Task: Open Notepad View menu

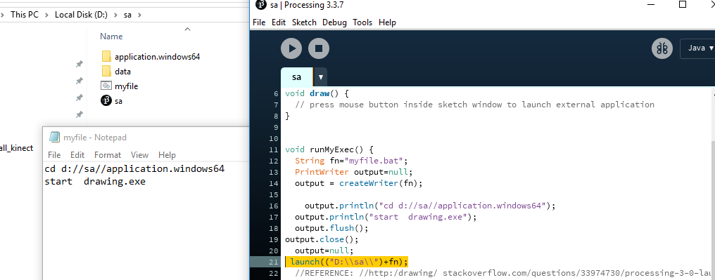Action: tap(139, 155)
